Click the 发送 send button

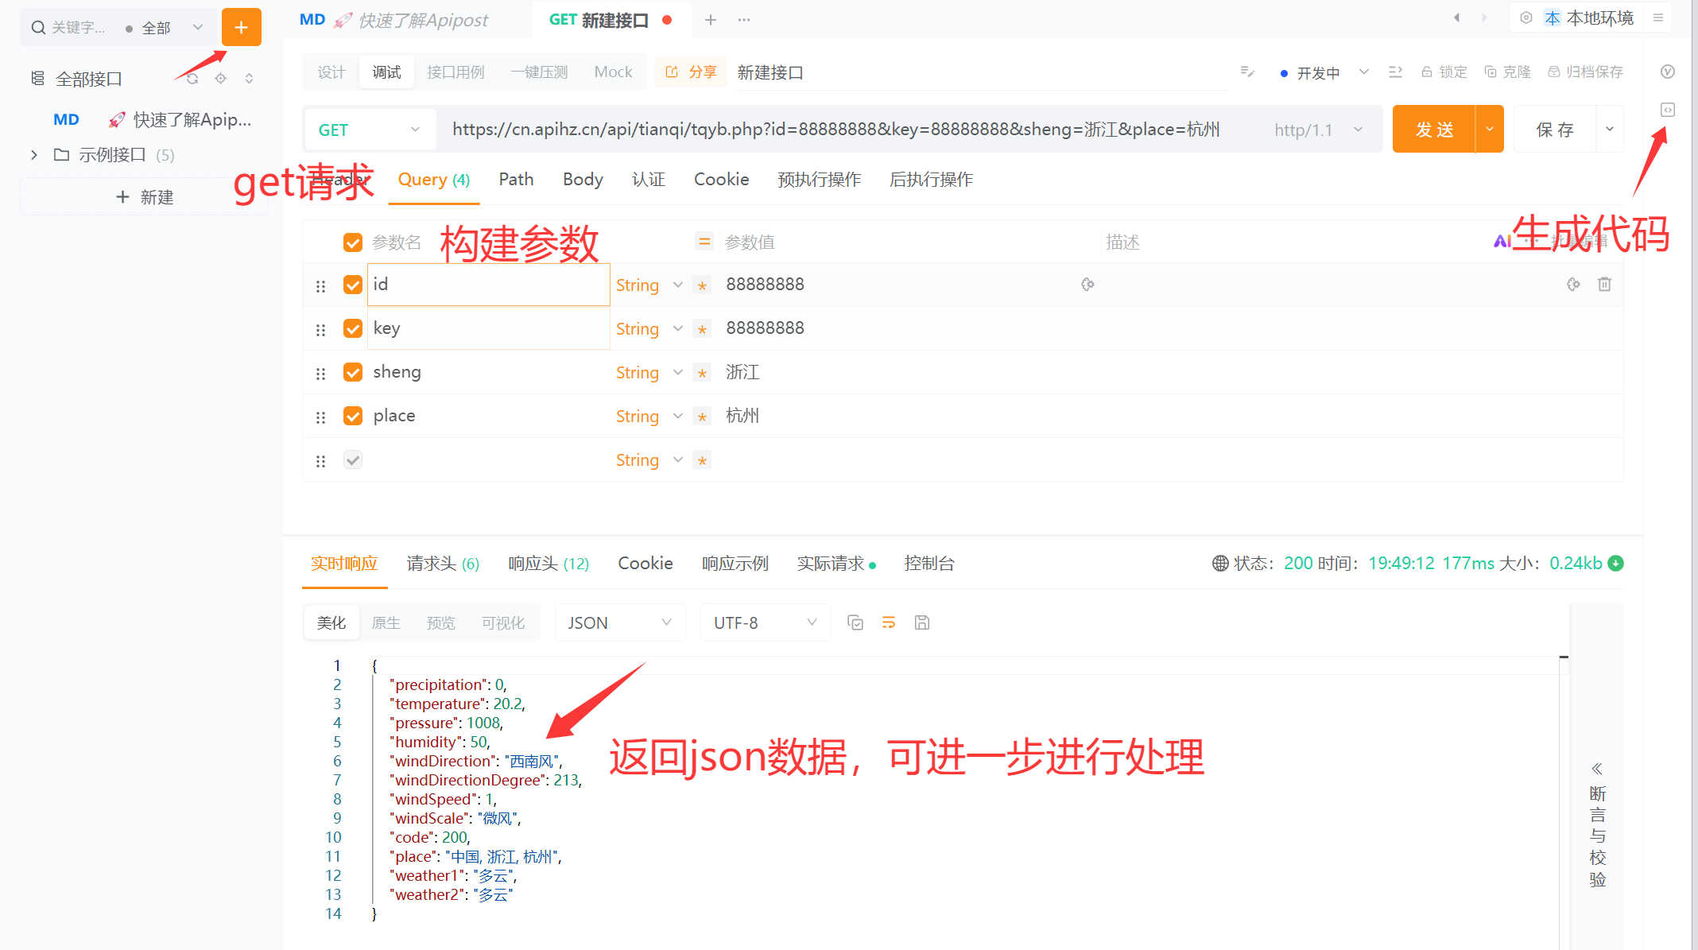pos(1434,130)
